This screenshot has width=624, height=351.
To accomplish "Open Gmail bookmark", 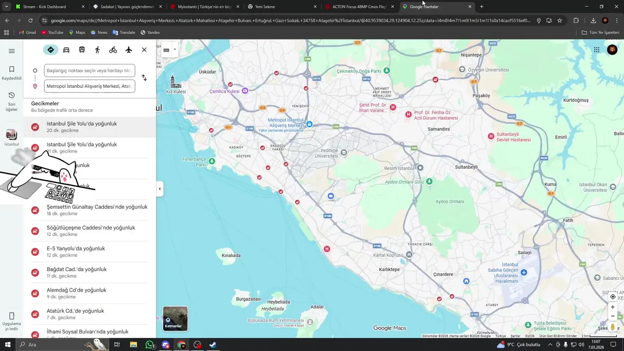I will [x=27, y=33].
